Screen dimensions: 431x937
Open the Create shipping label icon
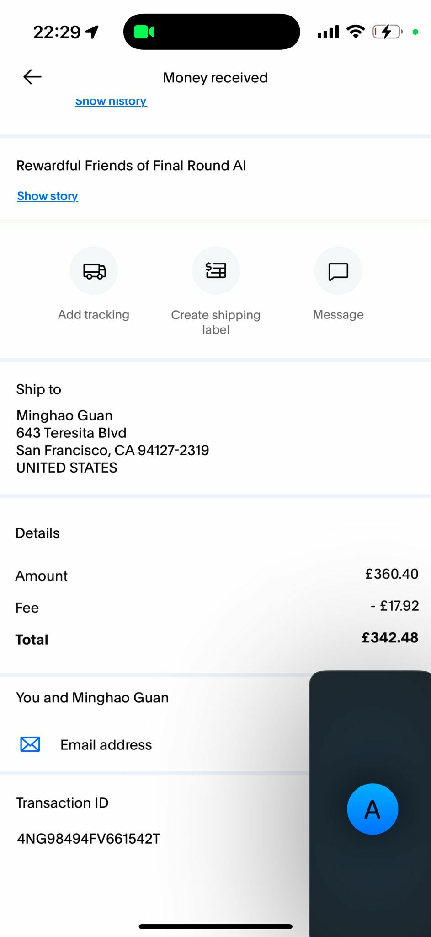coord(216,271)
